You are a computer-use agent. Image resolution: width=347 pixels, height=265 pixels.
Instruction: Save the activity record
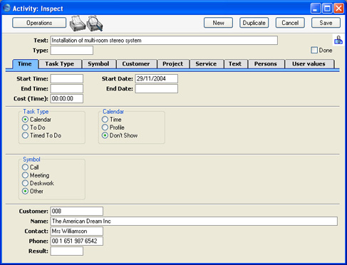pyautogui.click(x=326, y=23)
